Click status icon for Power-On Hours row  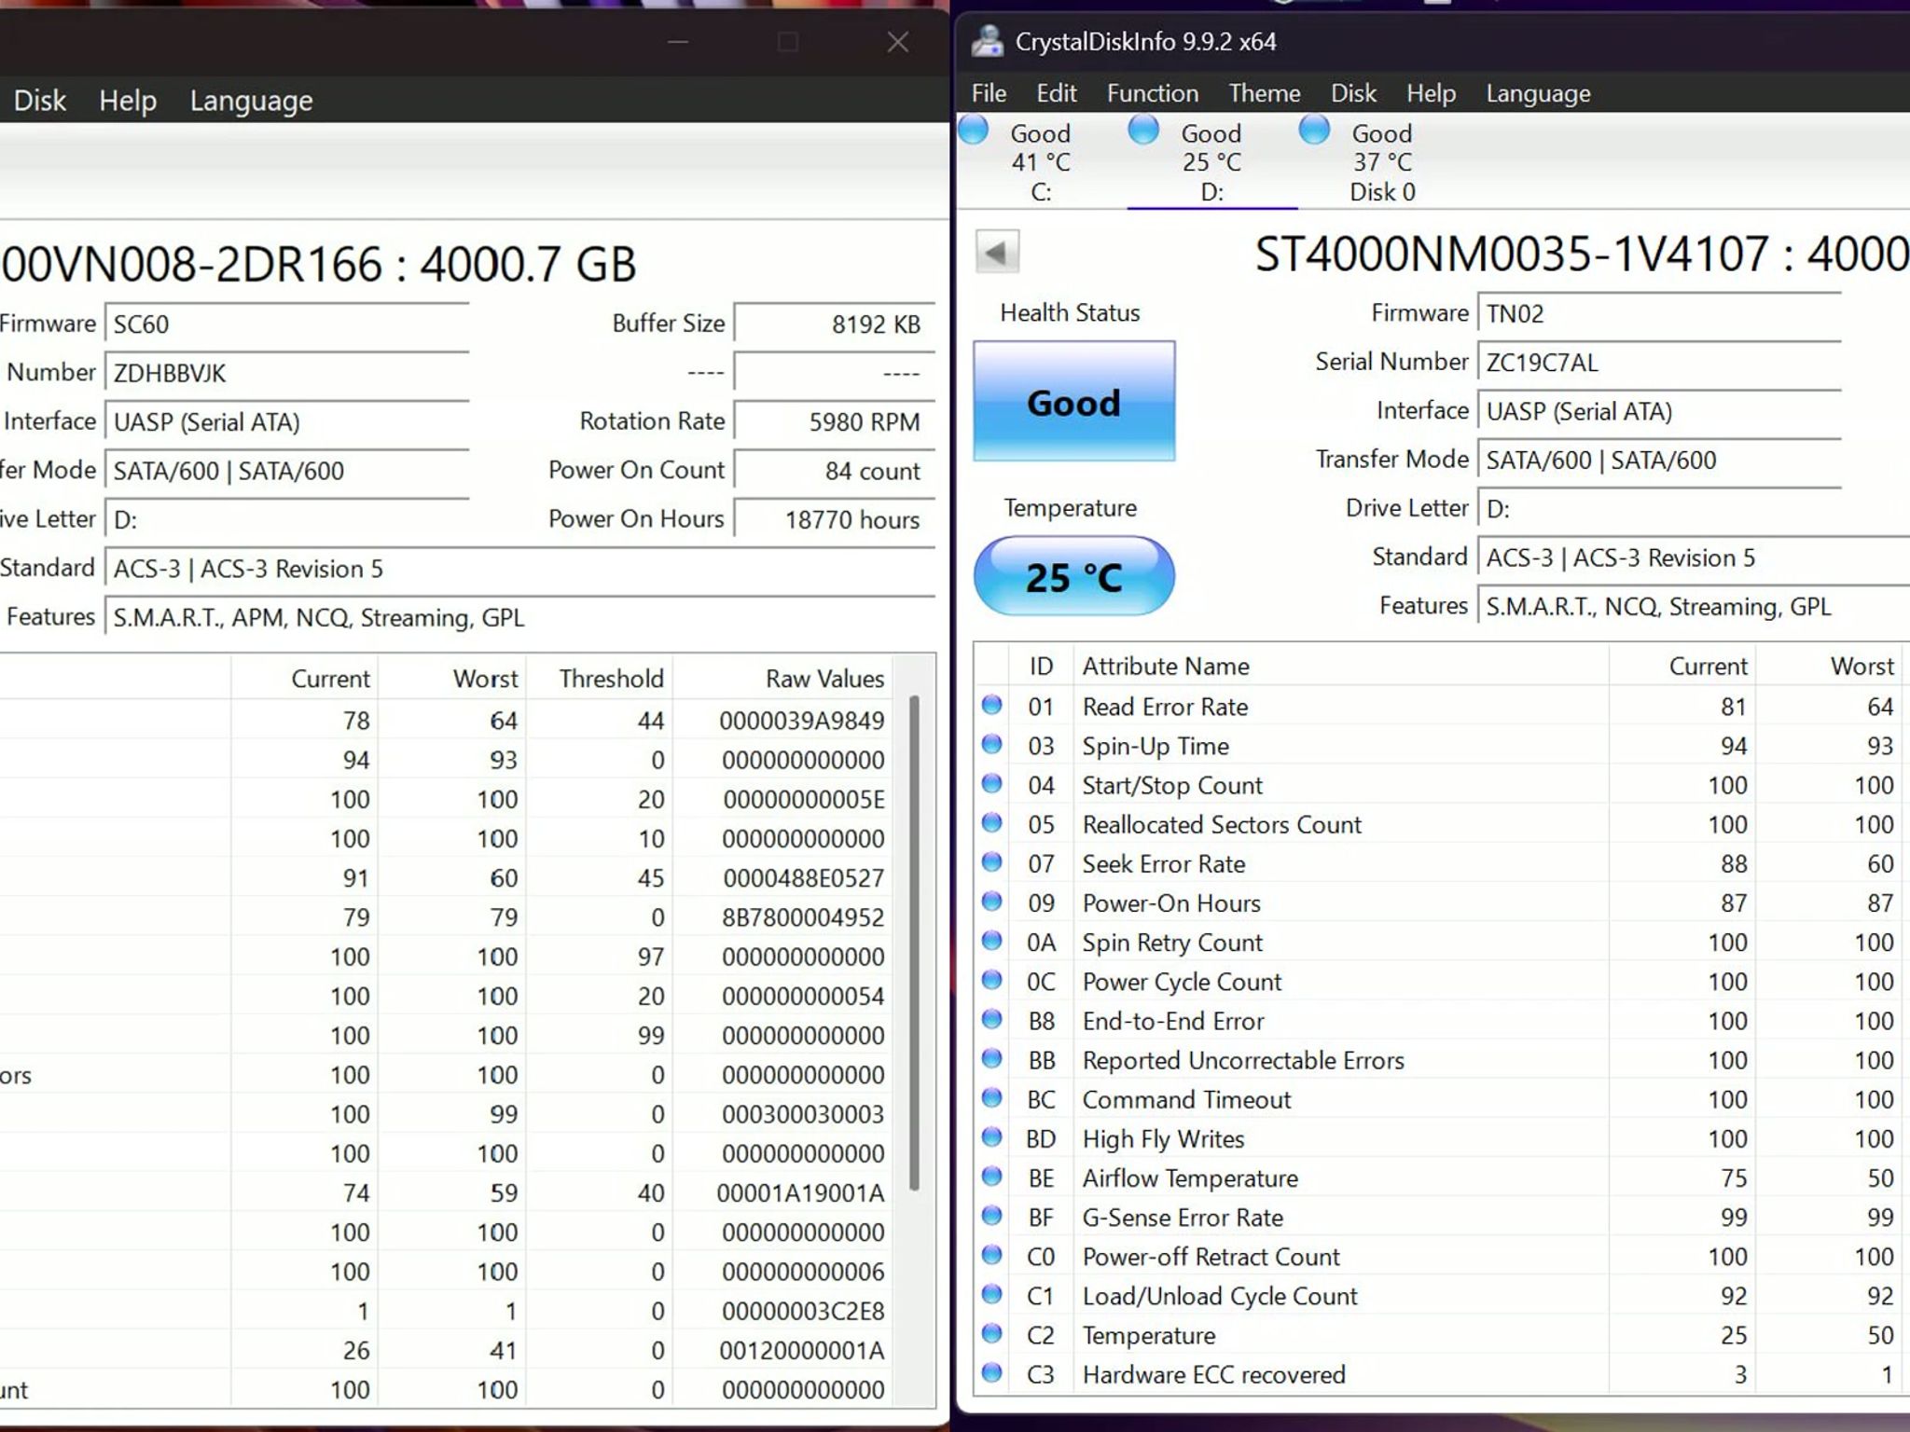(991, 902)
